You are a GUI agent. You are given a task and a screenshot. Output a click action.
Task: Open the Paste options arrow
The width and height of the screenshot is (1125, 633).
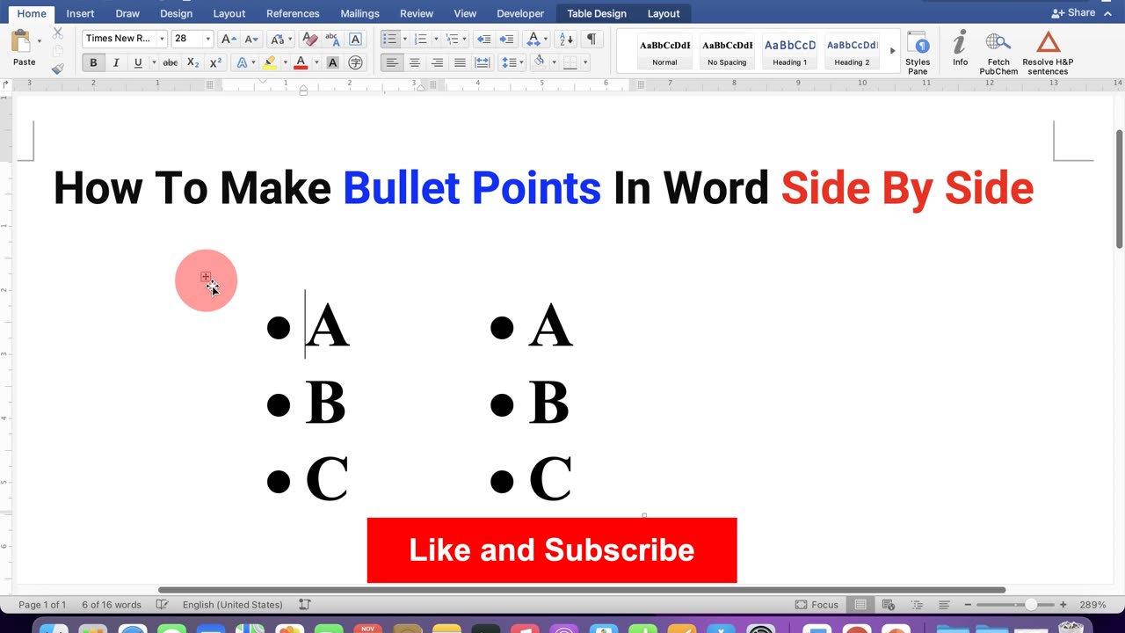pyautogui.click(x=39, y=41)
